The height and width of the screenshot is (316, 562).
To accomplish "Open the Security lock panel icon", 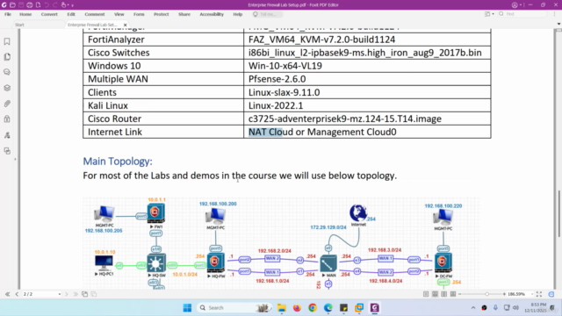I will pyautogui.click(x=7, y=119).
